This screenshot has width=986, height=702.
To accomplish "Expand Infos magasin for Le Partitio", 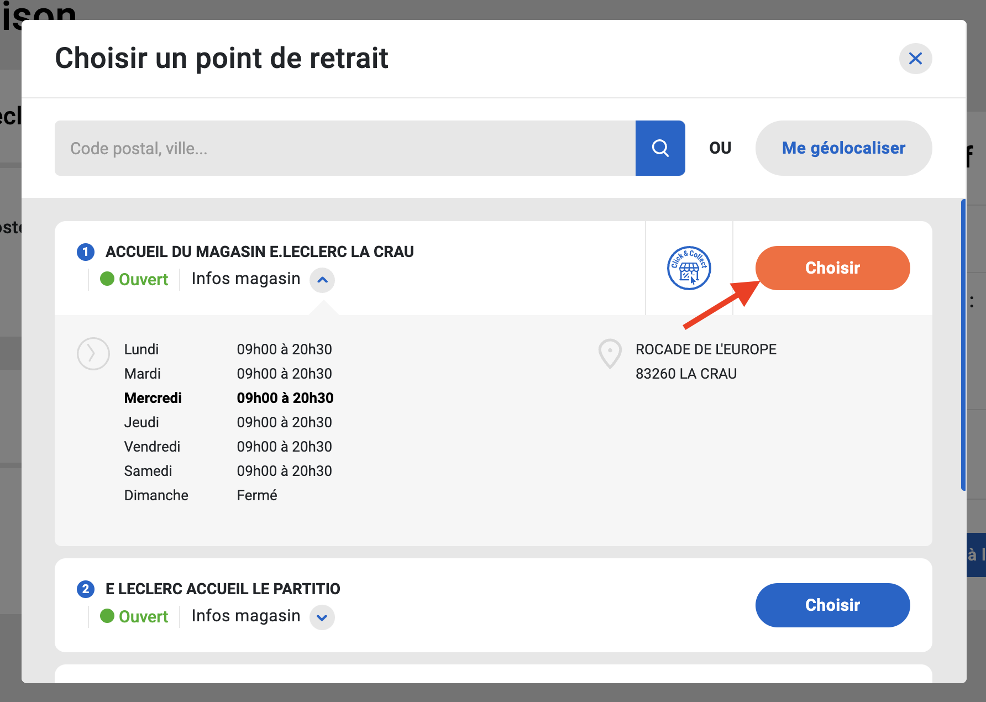I will pos(322,617).
